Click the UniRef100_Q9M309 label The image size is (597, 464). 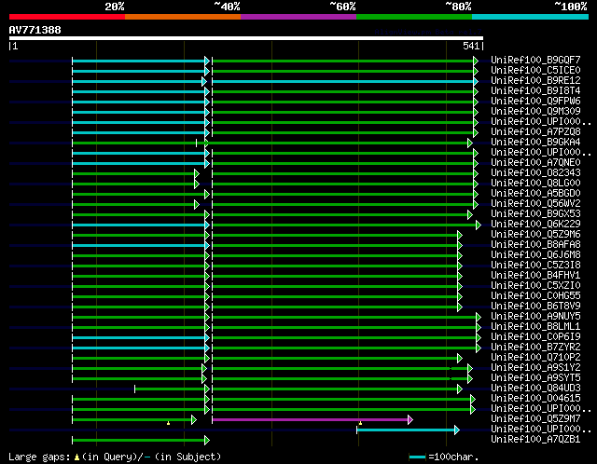(535, 112)
